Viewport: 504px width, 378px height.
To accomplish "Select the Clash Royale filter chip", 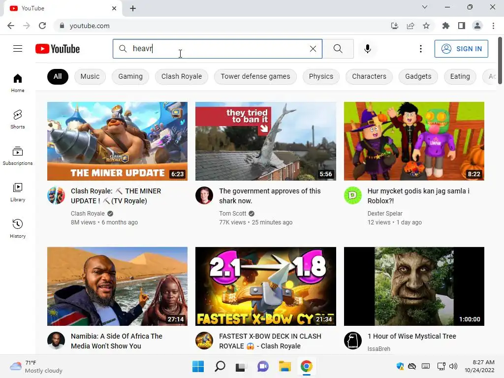I will point(182,76).
